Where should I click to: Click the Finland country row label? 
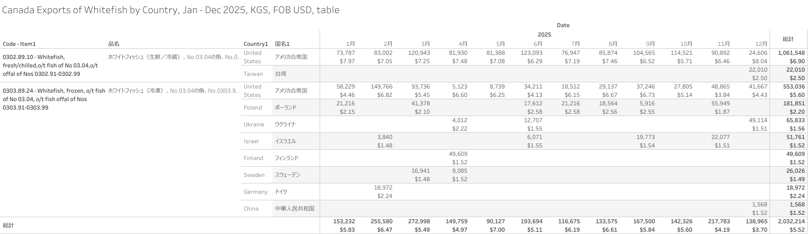(x=253, y=158)
